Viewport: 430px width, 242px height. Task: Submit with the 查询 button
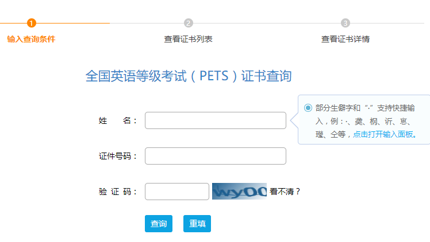159,224
